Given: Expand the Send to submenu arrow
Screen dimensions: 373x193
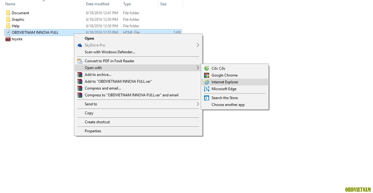Looking at the screenshot, I should (198, 104).
